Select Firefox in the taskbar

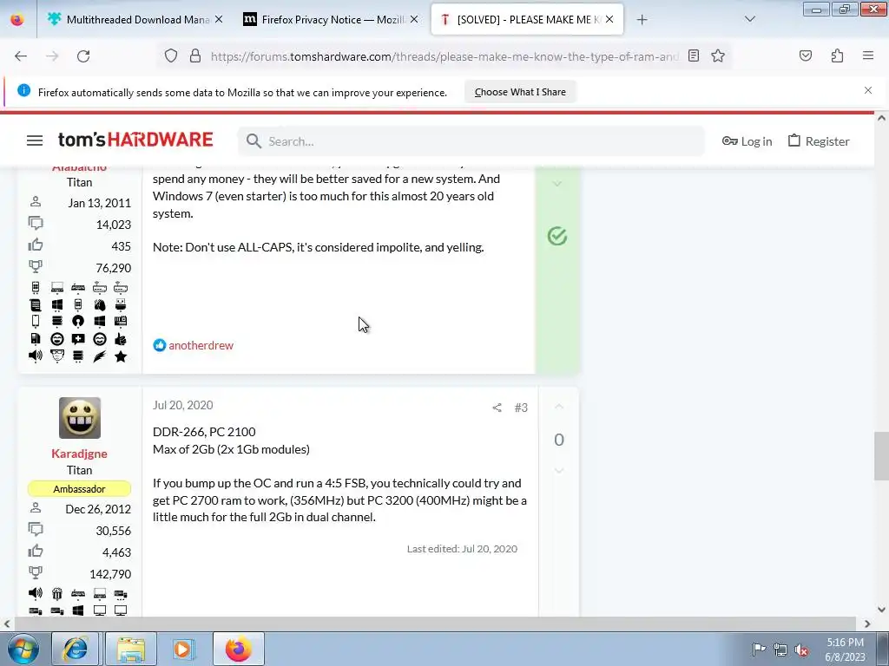[x=239, y=649]
